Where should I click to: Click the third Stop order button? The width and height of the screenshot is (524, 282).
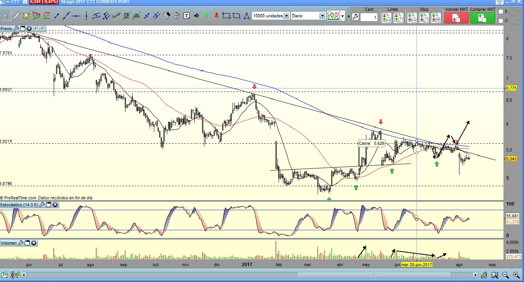tap(436, 17)
